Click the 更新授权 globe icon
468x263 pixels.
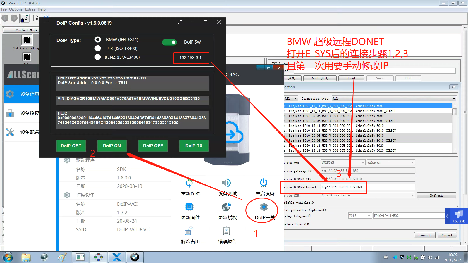coord(226,207)
